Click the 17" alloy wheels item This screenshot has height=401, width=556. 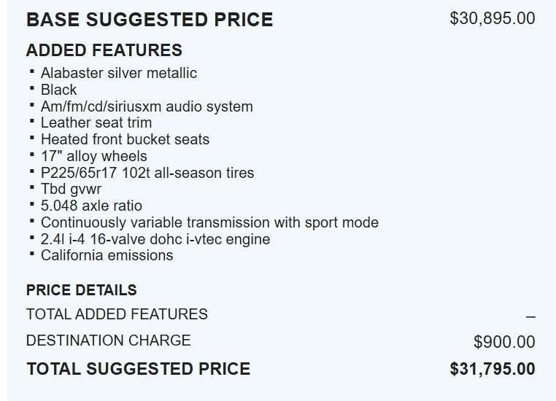[x=93, y=156]
